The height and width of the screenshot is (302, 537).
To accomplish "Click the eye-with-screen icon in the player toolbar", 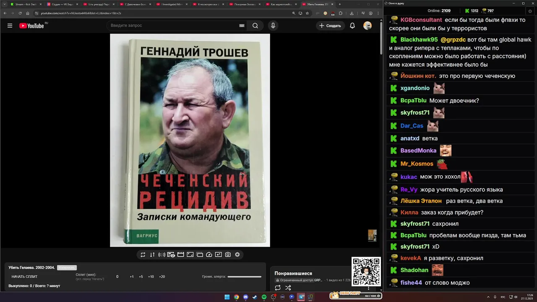I will click(x=171, y=255).
